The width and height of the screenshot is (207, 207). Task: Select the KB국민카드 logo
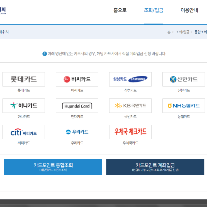point(130,106)
